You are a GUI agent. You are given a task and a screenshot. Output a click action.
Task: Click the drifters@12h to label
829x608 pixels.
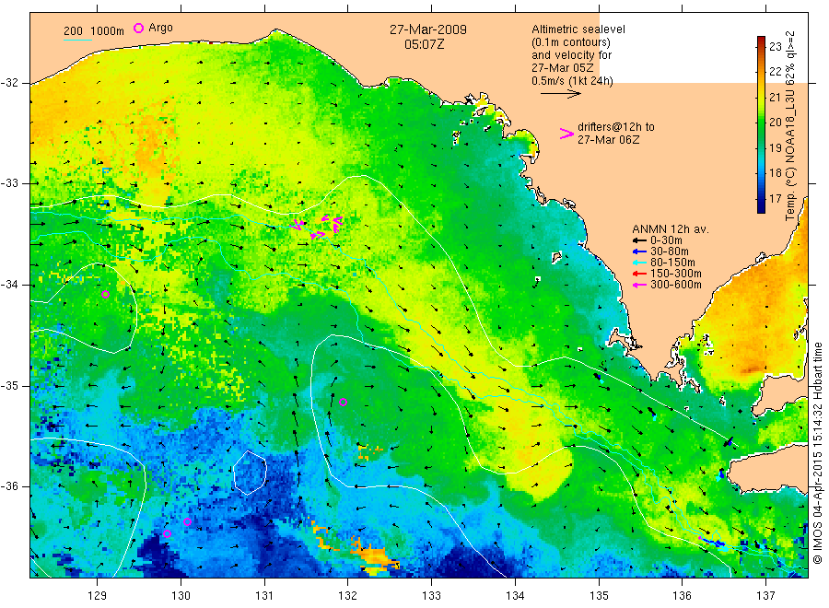616,127
